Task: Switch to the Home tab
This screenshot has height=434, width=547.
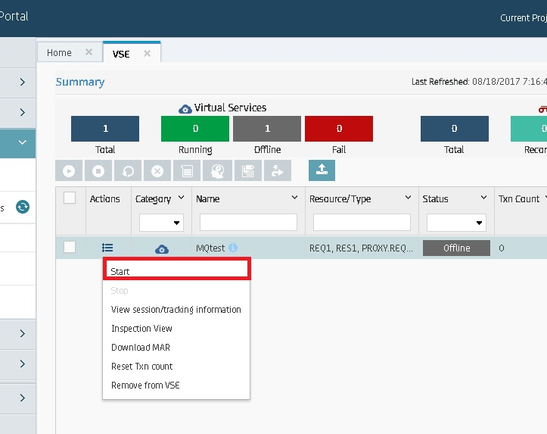Action: [60, 53]
